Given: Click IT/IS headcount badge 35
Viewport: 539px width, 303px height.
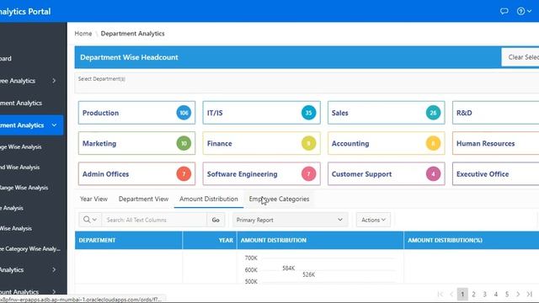Looking at the screenshot, I should click(308, 113).
